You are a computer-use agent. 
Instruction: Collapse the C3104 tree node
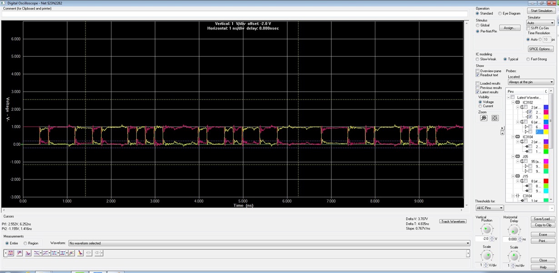pos(513,196)
